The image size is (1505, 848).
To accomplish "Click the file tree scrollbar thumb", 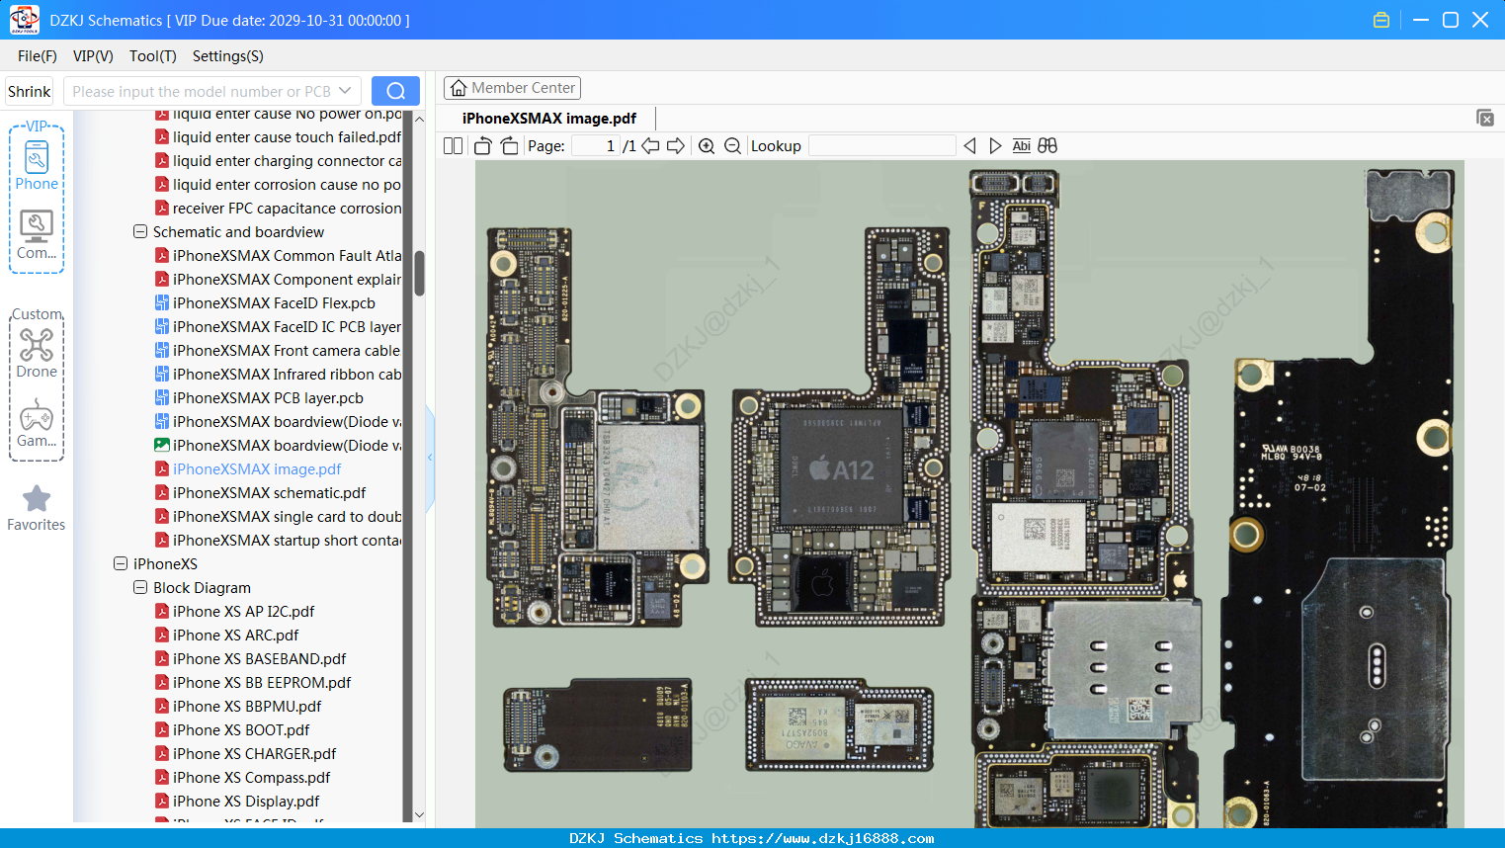I will tap(419, 273).
